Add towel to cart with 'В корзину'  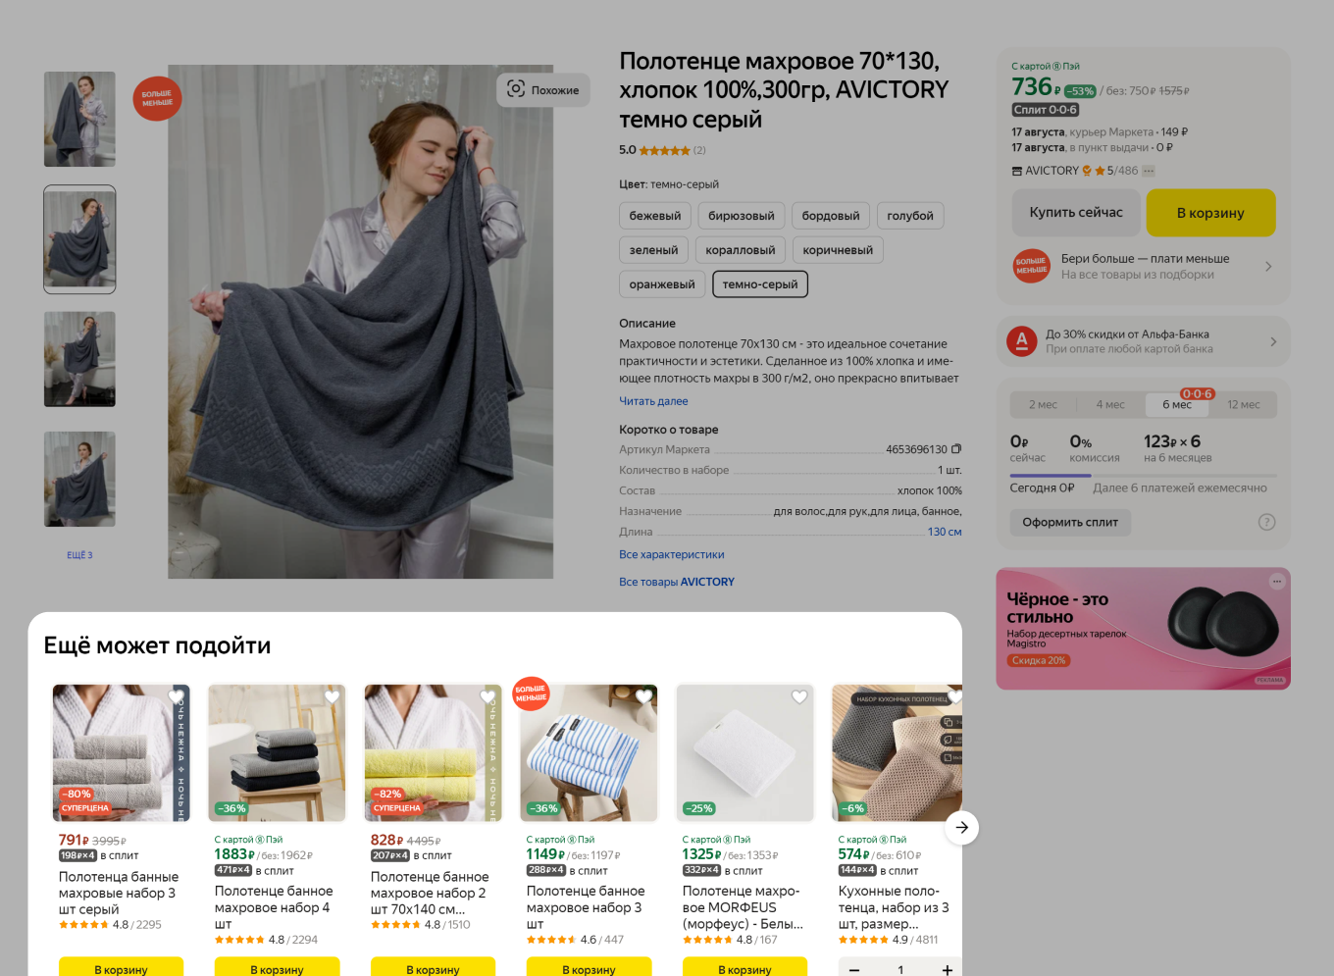[1210, 213]
